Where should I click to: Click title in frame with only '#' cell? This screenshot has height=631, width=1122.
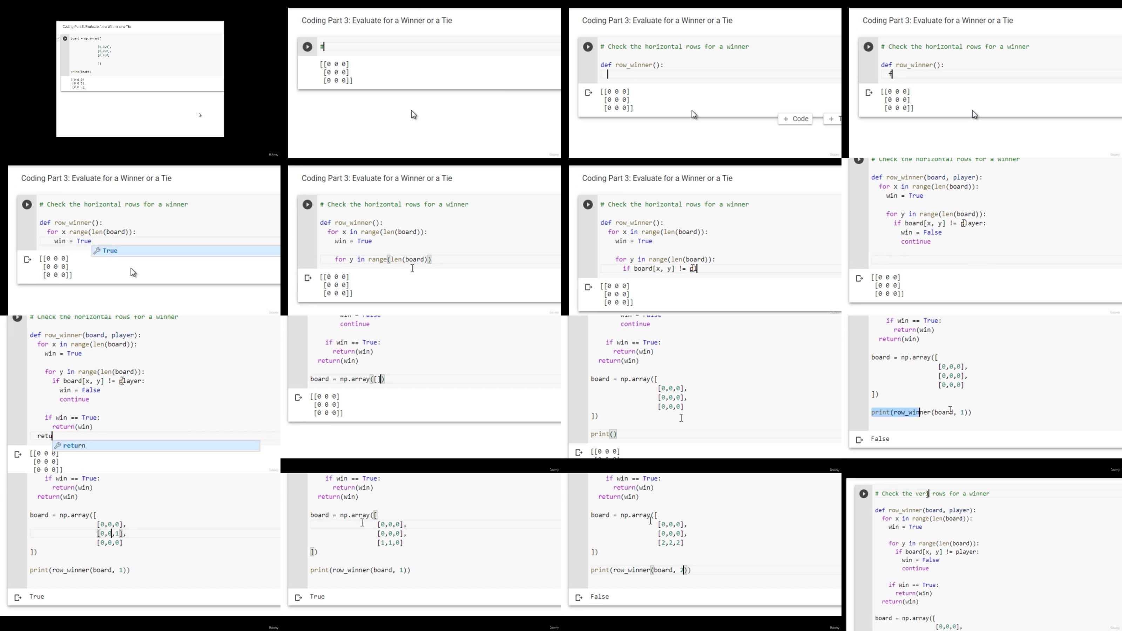[377, 20]
